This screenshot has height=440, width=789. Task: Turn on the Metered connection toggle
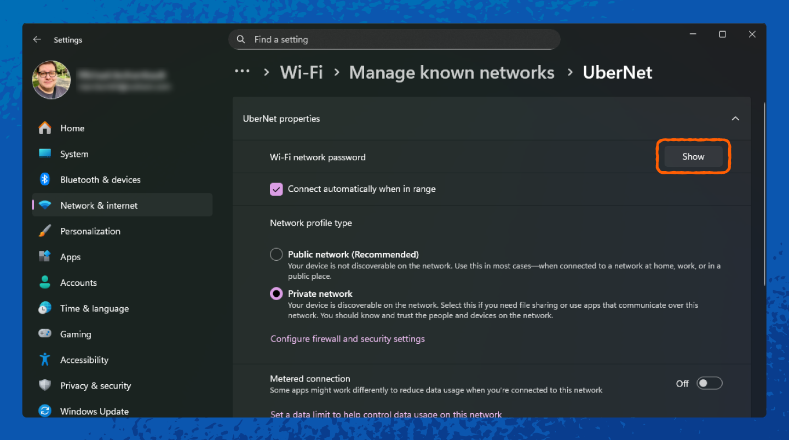coord(709,383)
